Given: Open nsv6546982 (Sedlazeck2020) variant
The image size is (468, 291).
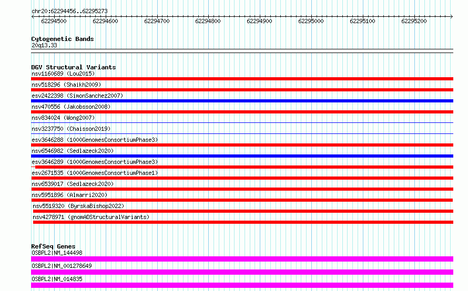Looking at the screenshot, I should click(73, 151).
